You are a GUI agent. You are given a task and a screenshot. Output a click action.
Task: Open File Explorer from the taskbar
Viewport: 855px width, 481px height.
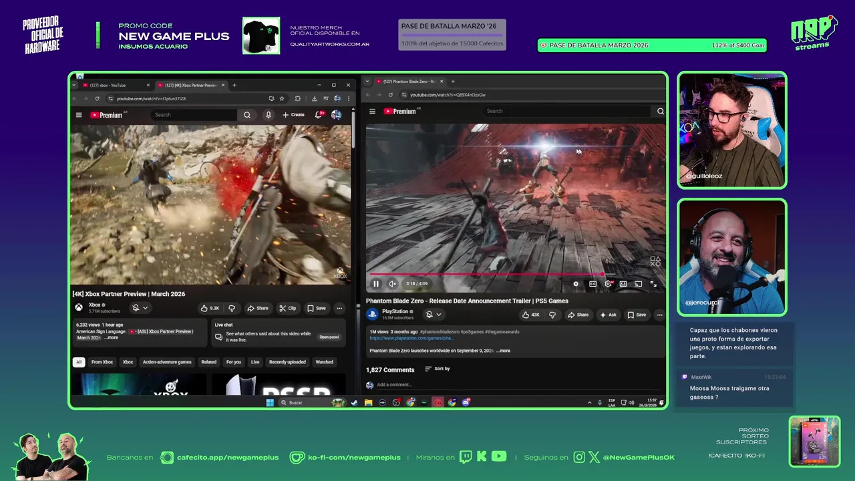[x=368, y=403]
